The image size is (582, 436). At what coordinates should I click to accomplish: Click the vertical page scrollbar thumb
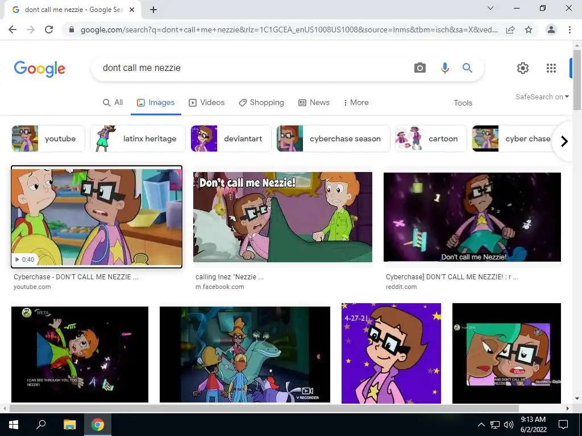pos(577,79)
